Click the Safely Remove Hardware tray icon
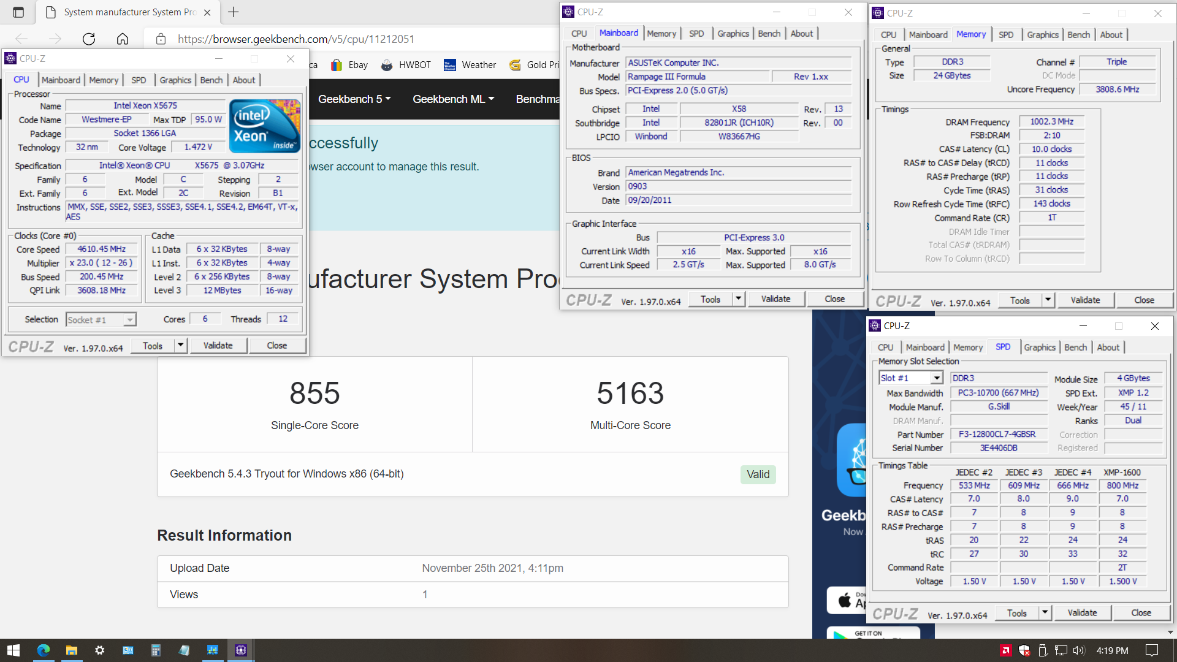Viewport: 1177px width, 662px height. click(1043, 650)
